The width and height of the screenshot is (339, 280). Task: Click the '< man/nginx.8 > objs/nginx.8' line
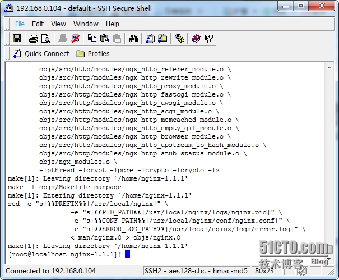(x=125, y=237)
